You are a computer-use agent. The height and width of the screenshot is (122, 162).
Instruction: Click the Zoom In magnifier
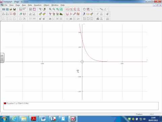[x=50, y=9]
